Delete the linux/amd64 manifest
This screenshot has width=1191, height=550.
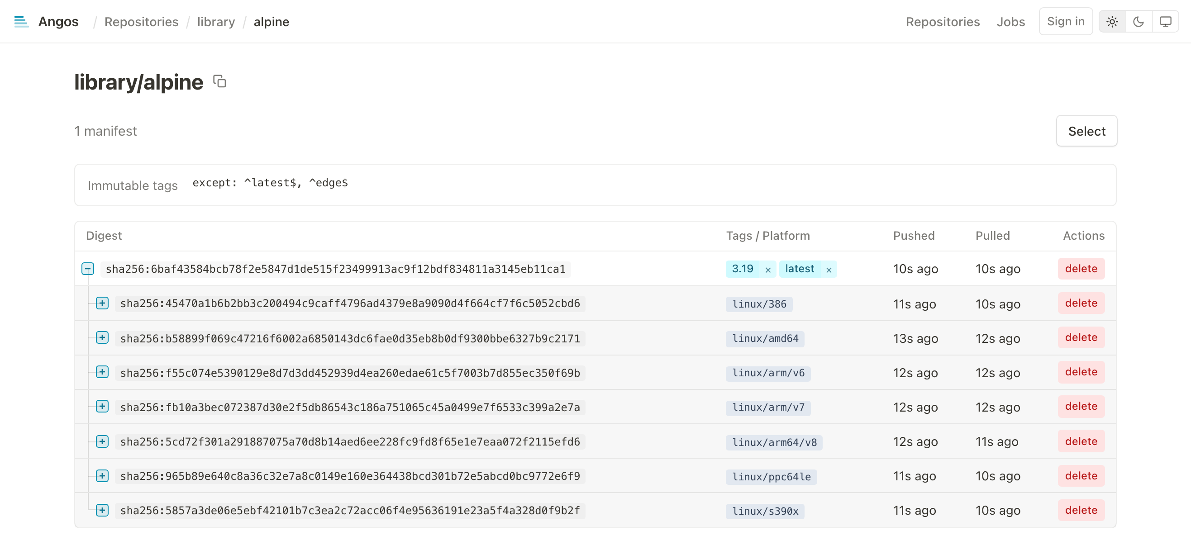pyautogui.click(x=1081, y=338)
